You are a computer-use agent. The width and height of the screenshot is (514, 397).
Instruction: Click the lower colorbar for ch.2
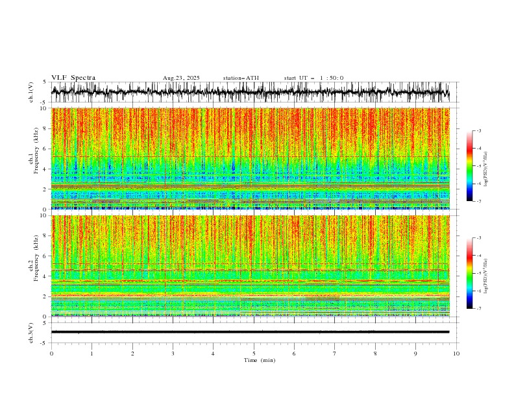(x=469, y=273)
